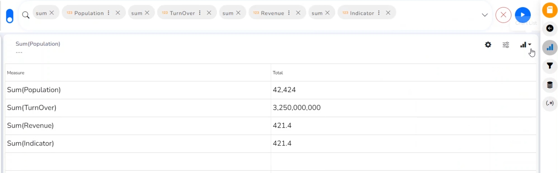Open the chart type list dropdown
The height and width of the screenshot is (173, 558).
click(526, 45)
